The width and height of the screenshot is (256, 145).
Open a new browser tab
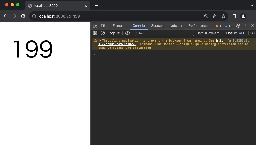(96, 6)
